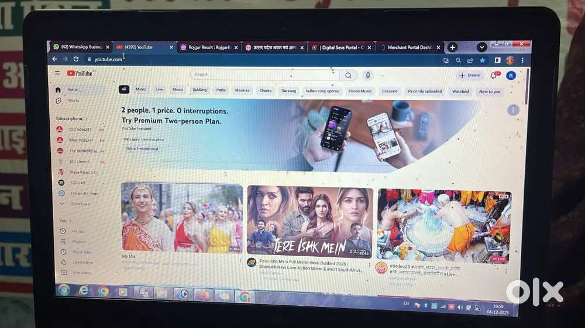Click the volume icon in system tray
The height and width of the screenshot is (328, 585).
click(460, 307)
